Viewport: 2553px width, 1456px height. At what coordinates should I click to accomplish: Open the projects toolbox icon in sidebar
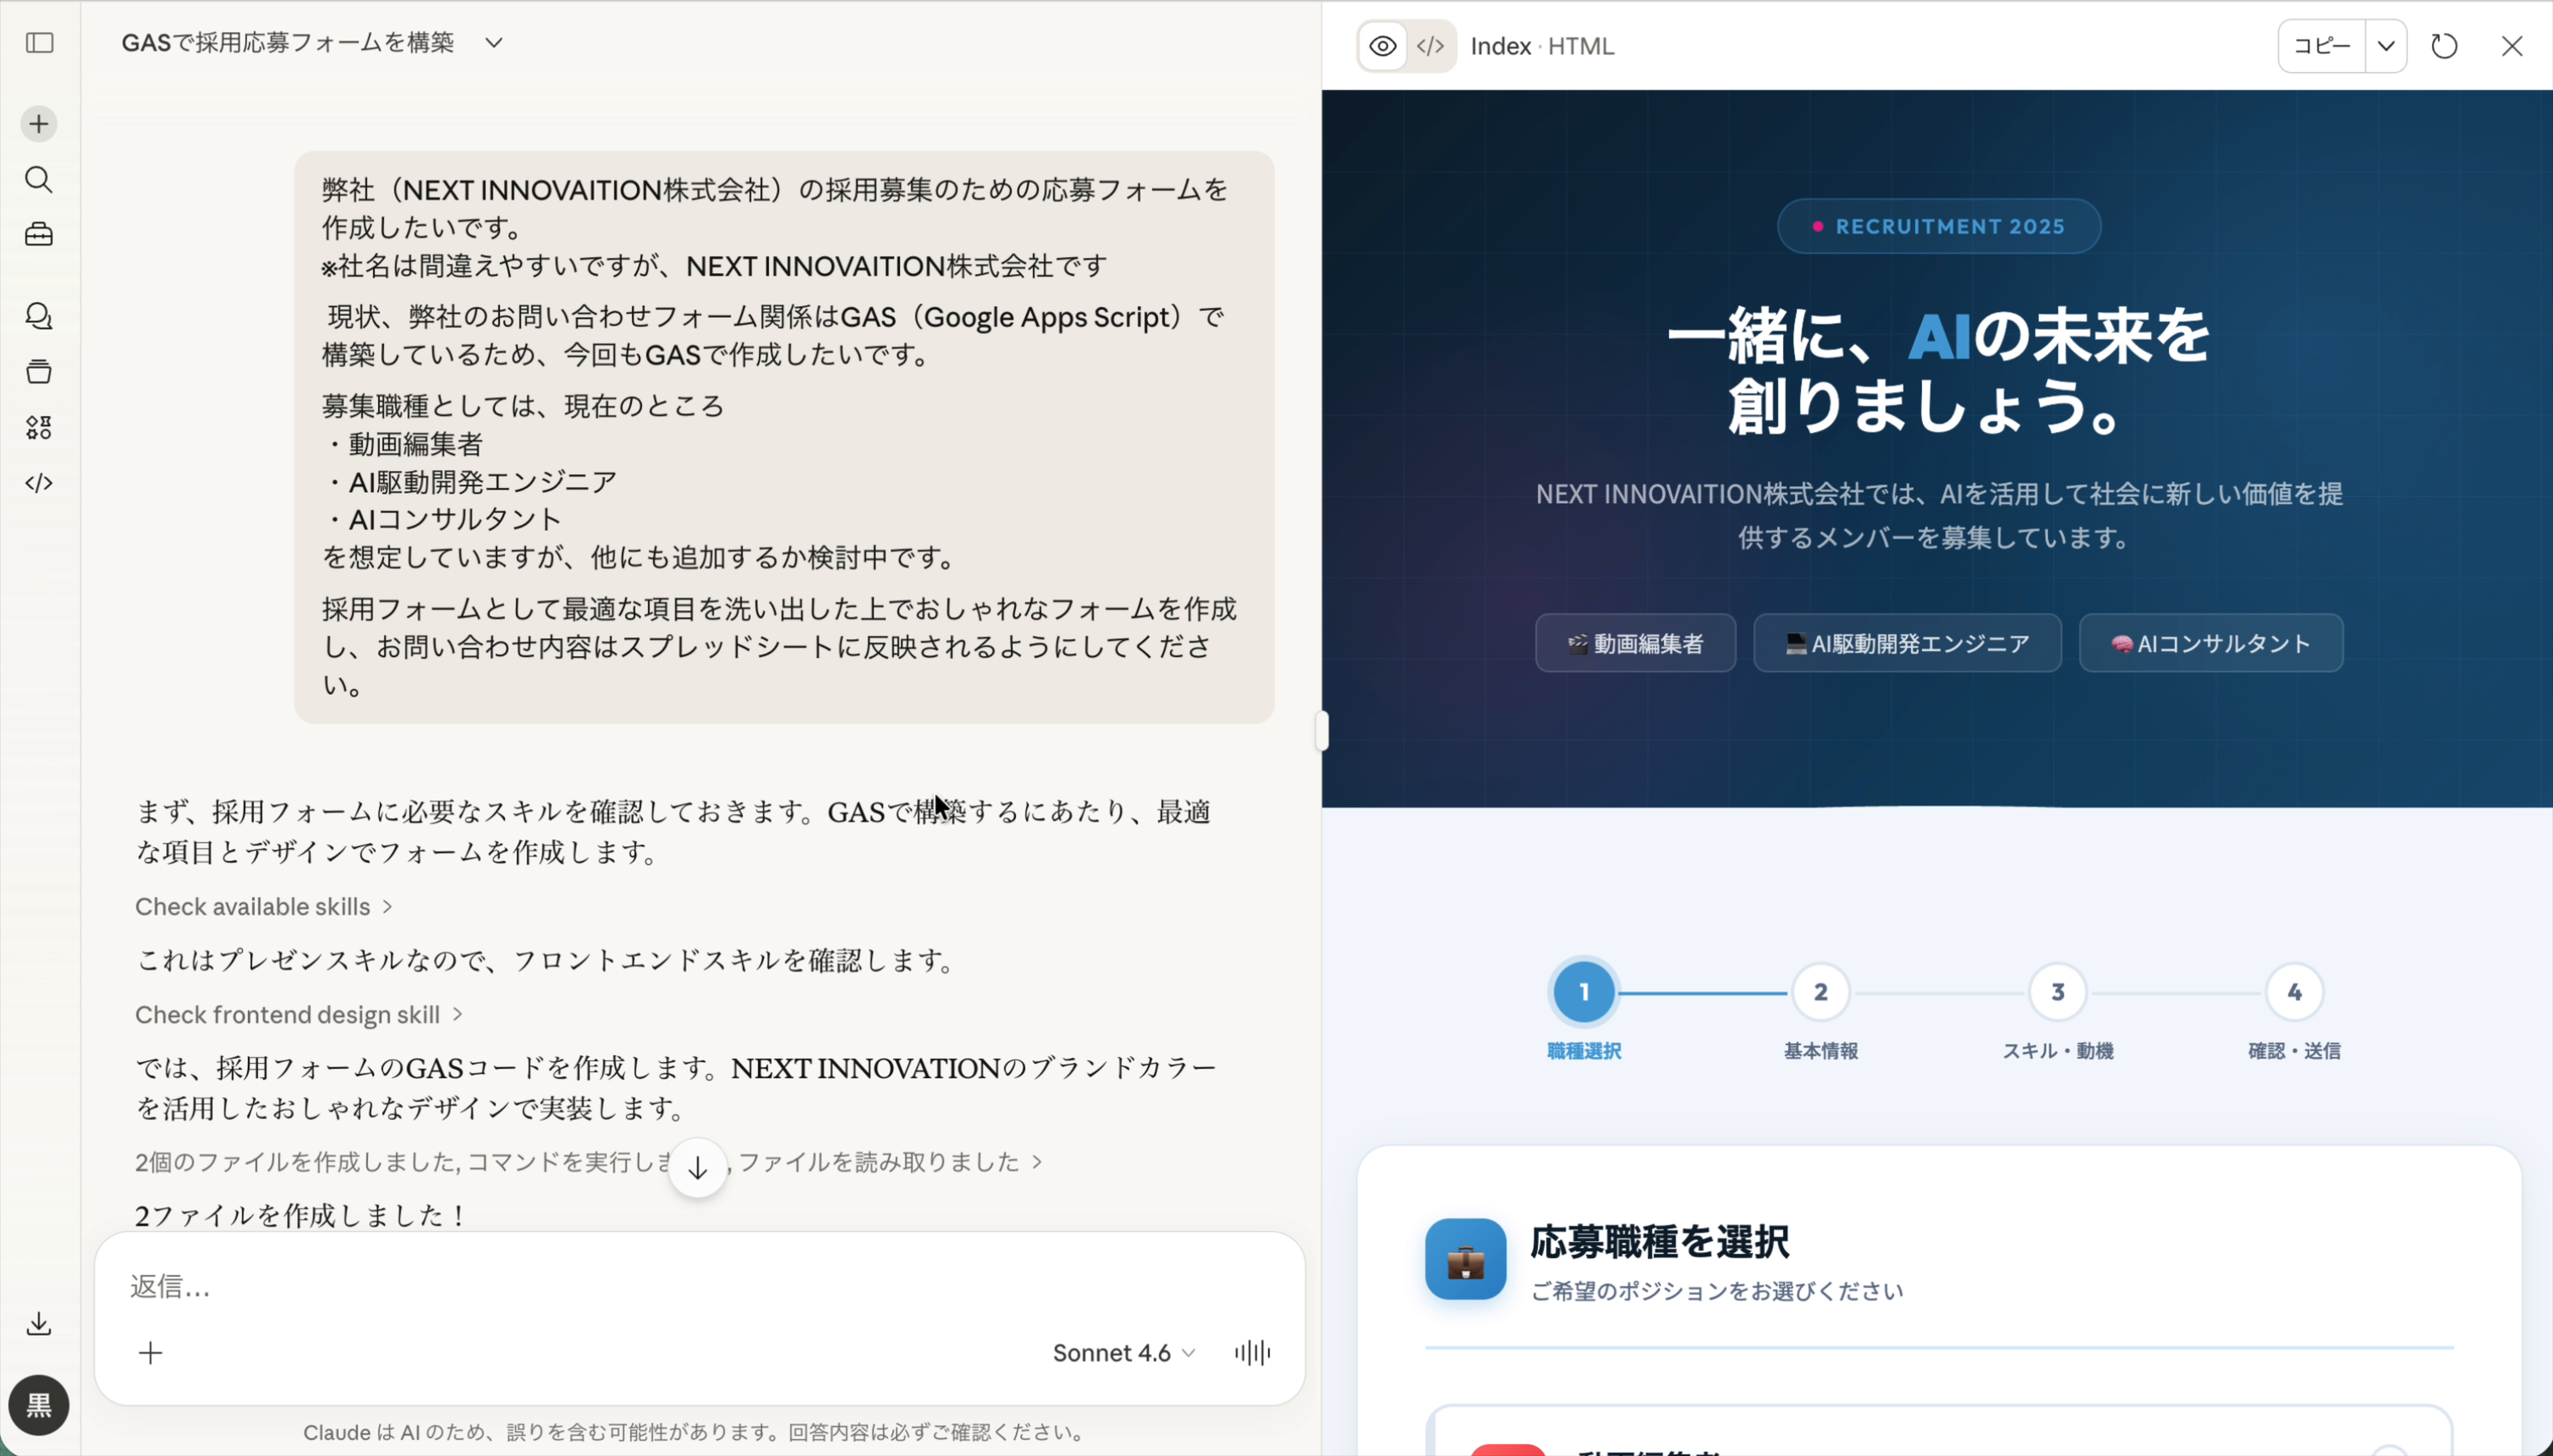tap(40, 235)
